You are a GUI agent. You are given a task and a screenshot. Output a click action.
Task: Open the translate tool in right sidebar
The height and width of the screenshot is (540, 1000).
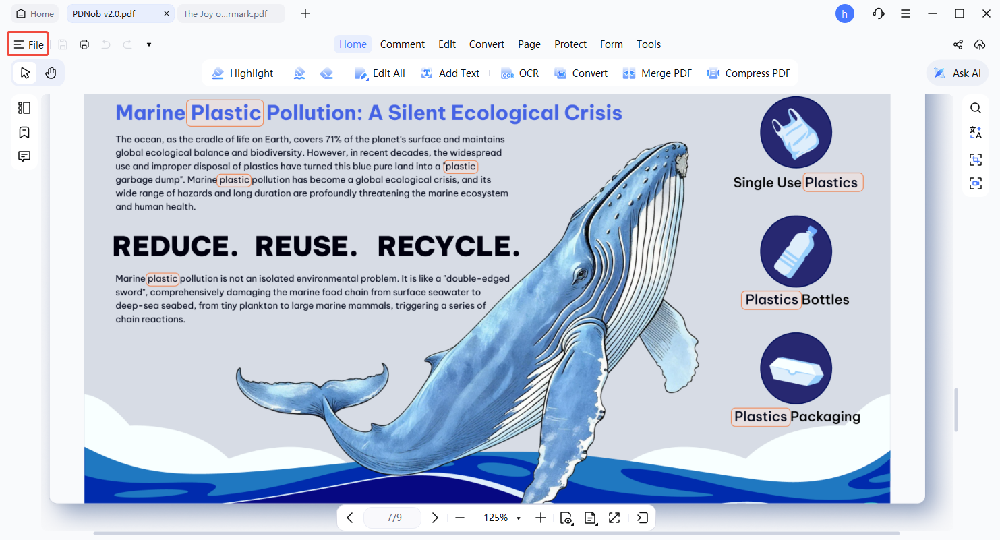click(x=976, y=133)
